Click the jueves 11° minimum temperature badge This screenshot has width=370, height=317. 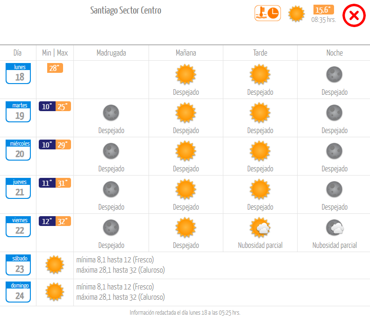pyautogui.click(x=47, y=183)
